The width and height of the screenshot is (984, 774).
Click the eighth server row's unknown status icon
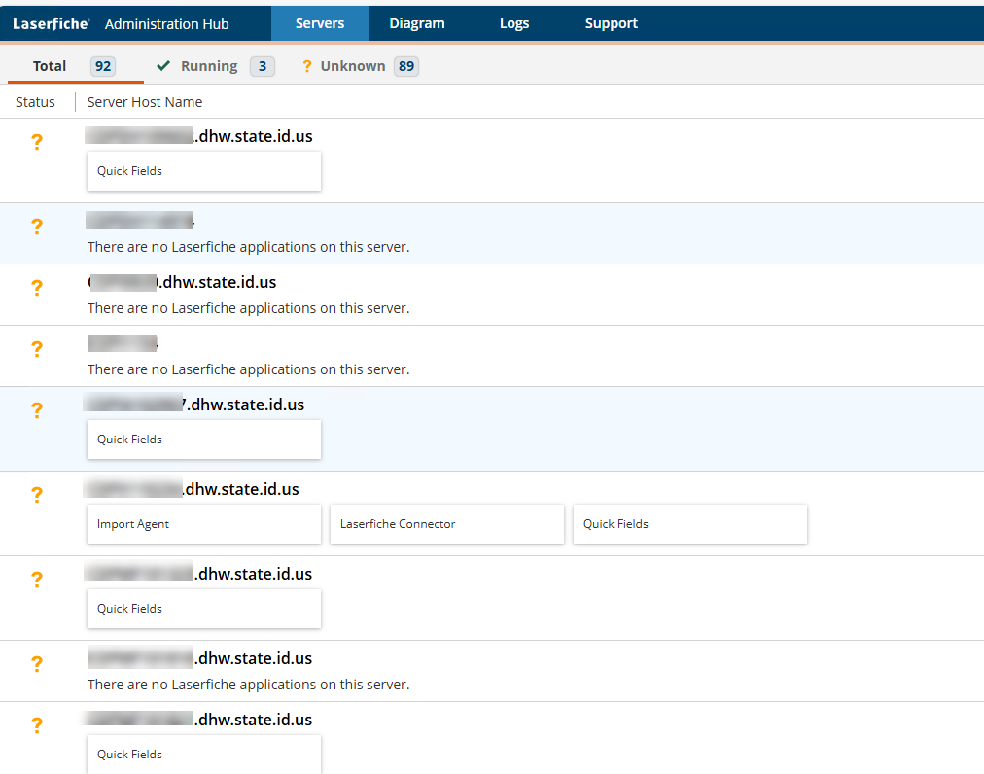pyautogui.click(x=37, y=663)
